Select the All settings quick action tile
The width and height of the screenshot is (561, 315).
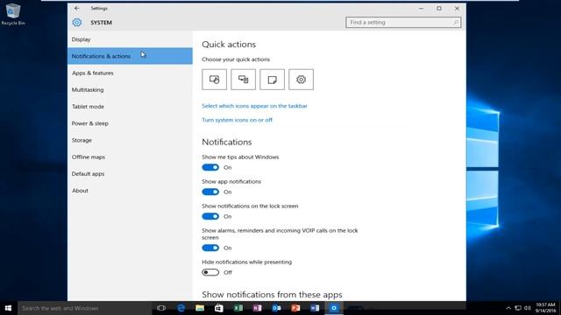click(x=302, y=80)
